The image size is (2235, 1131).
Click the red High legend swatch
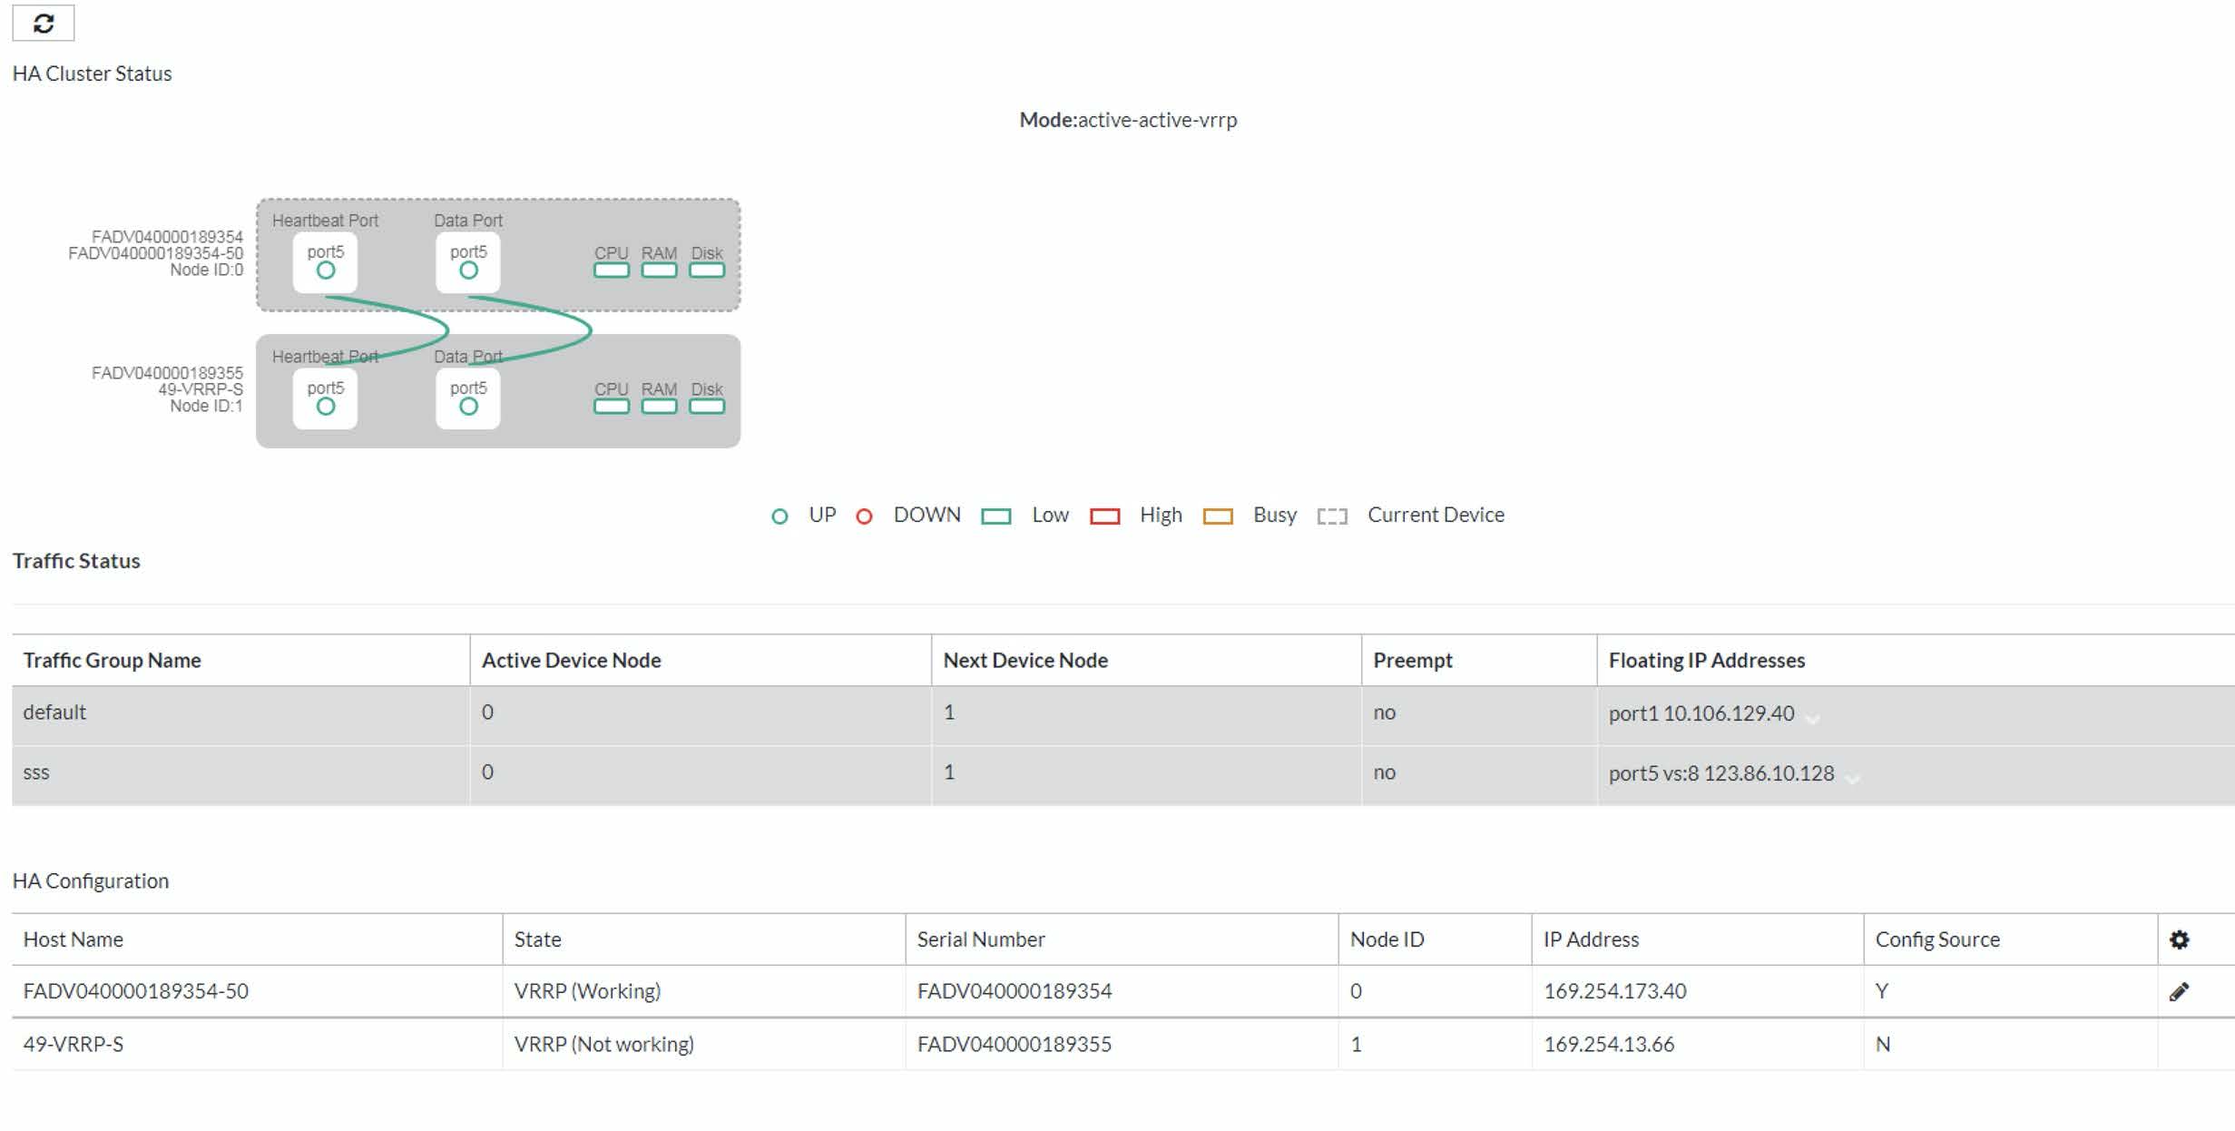click(x=1103, y=516)
